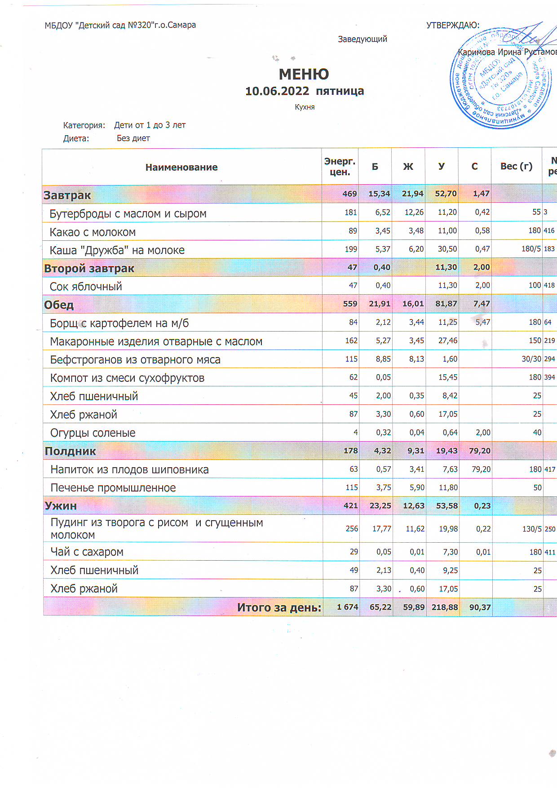Select the Ужин energy value "421"

pyautogui.click(x=350, y=506)
